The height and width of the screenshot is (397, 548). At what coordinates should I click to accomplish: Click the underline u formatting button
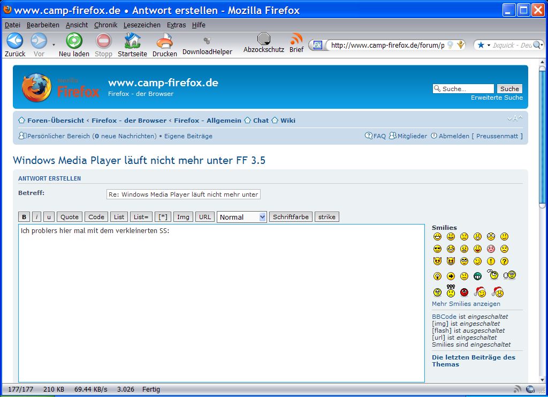tap(49, 217)
